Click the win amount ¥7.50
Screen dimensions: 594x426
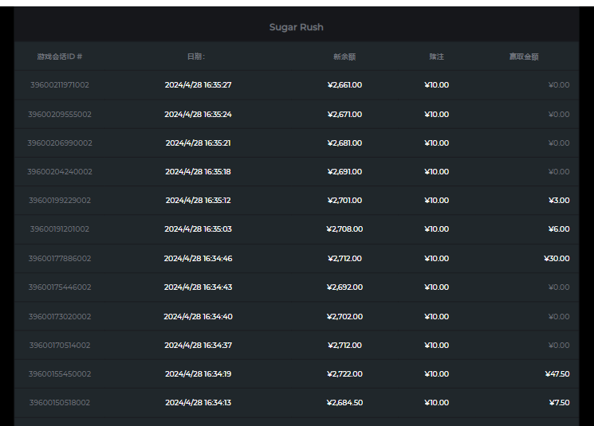pos(559,403)
